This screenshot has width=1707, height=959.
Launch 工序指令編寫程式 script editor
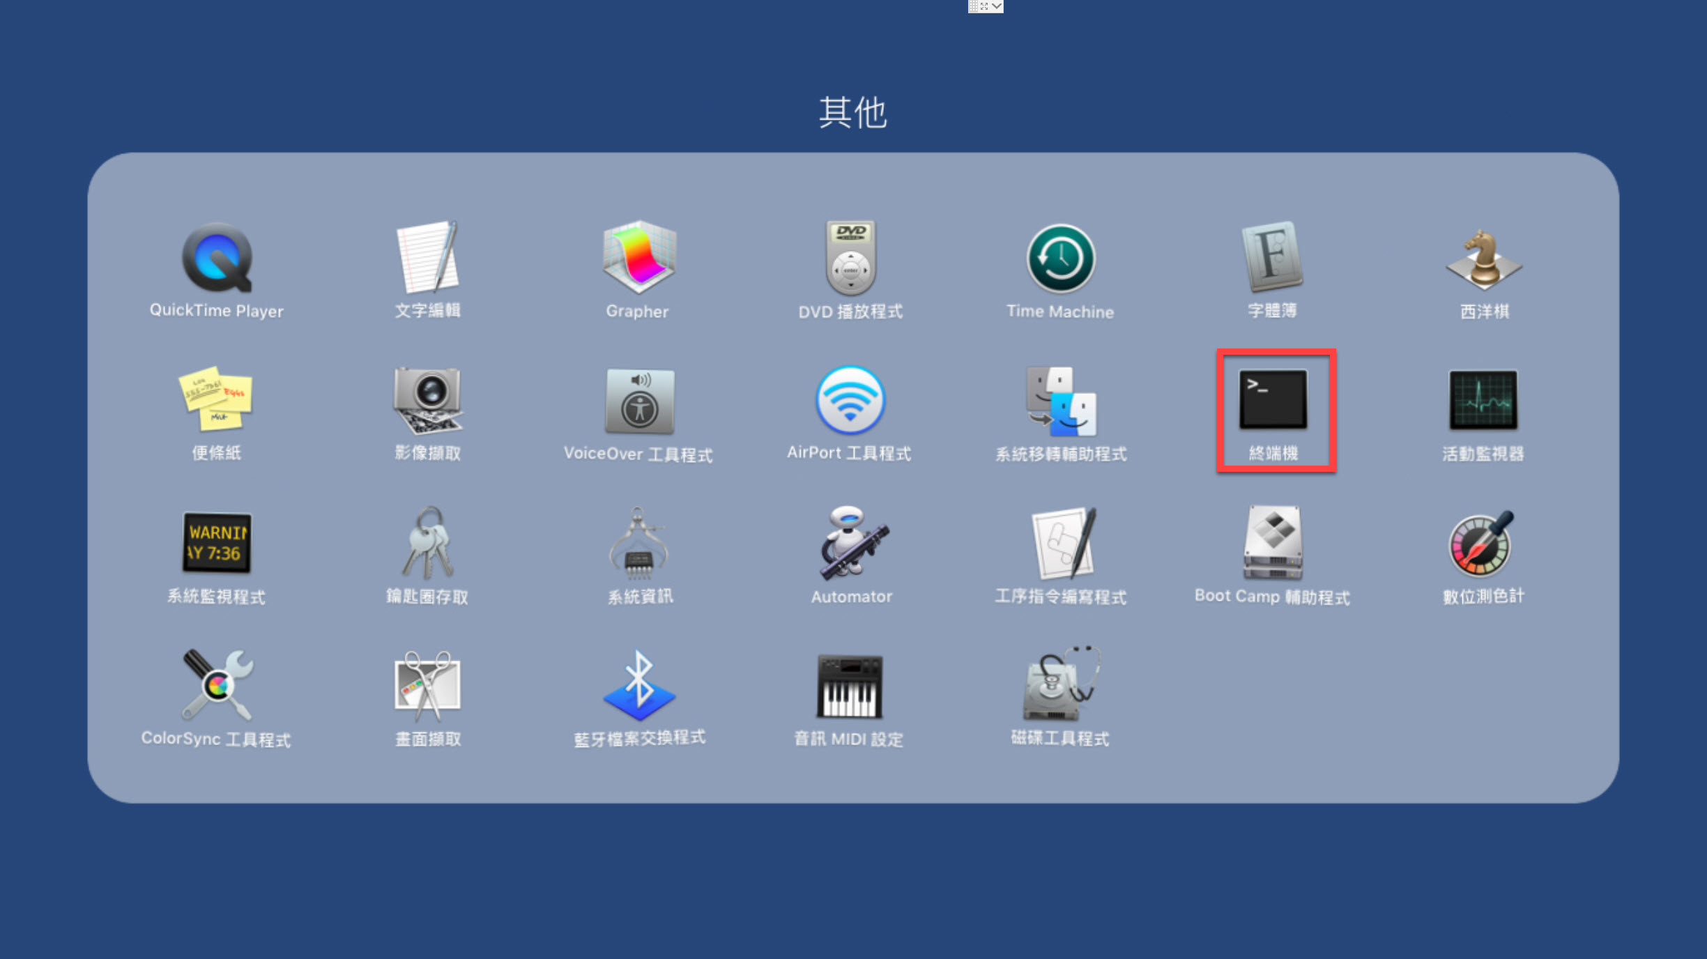[1063, 543]
